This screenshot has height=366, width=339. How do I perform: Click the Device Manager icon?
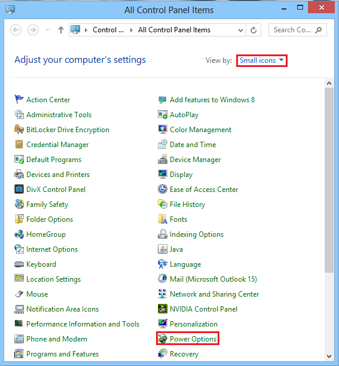[x=163, y=159]
